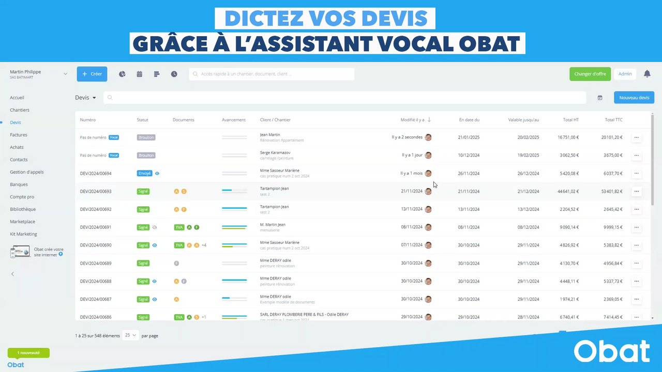Open Contacts in the sidebar
This screenshot has height=372, width=662.
[19, 160]
